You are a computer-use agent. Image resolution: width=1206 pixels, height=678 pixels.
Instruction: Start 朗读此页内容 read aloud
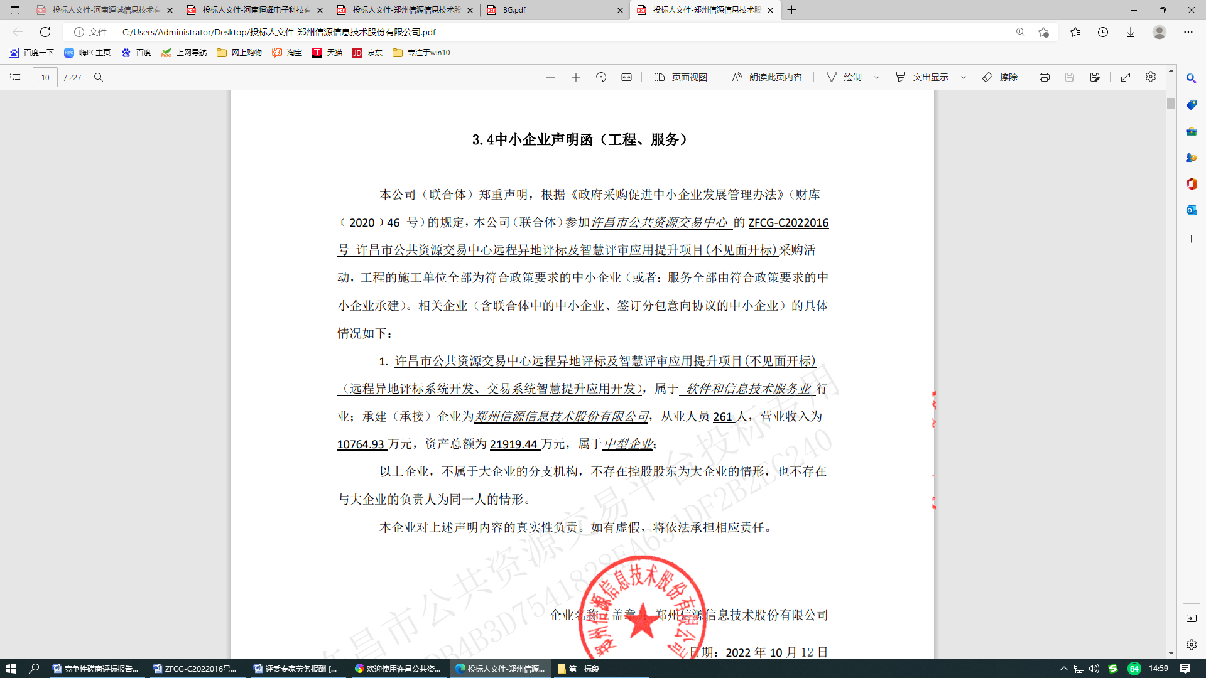tap(767, 77)
